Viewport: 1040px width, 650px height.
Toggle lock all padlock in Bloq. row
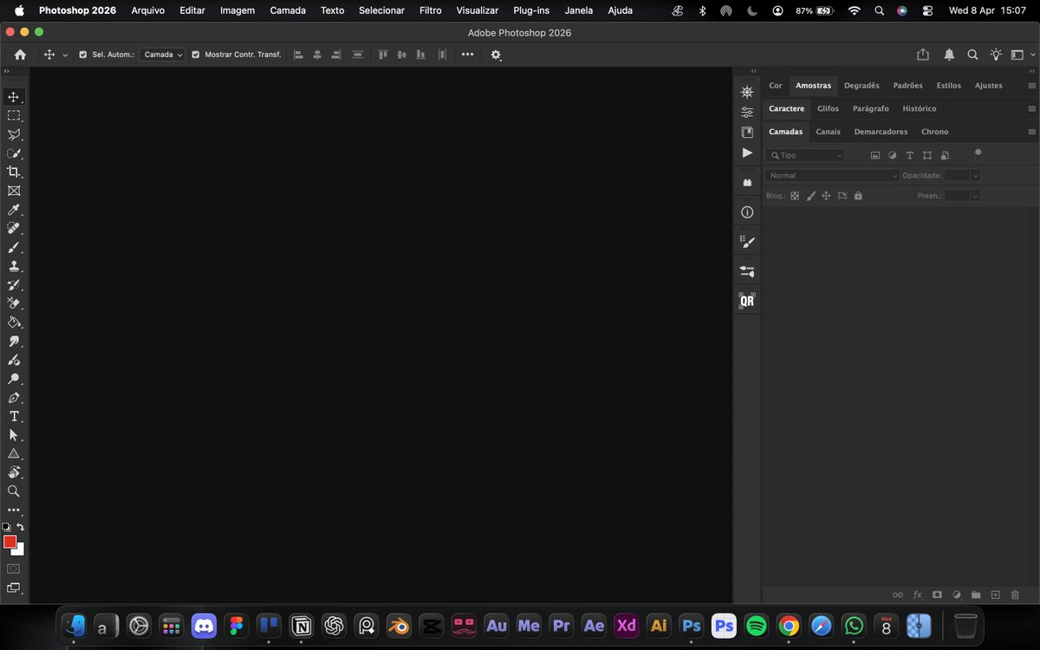click(858, 196)
